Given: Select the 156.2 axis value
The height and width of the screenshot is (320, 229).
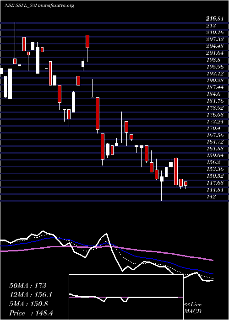Looking at the screenshot, I should 213,162.
